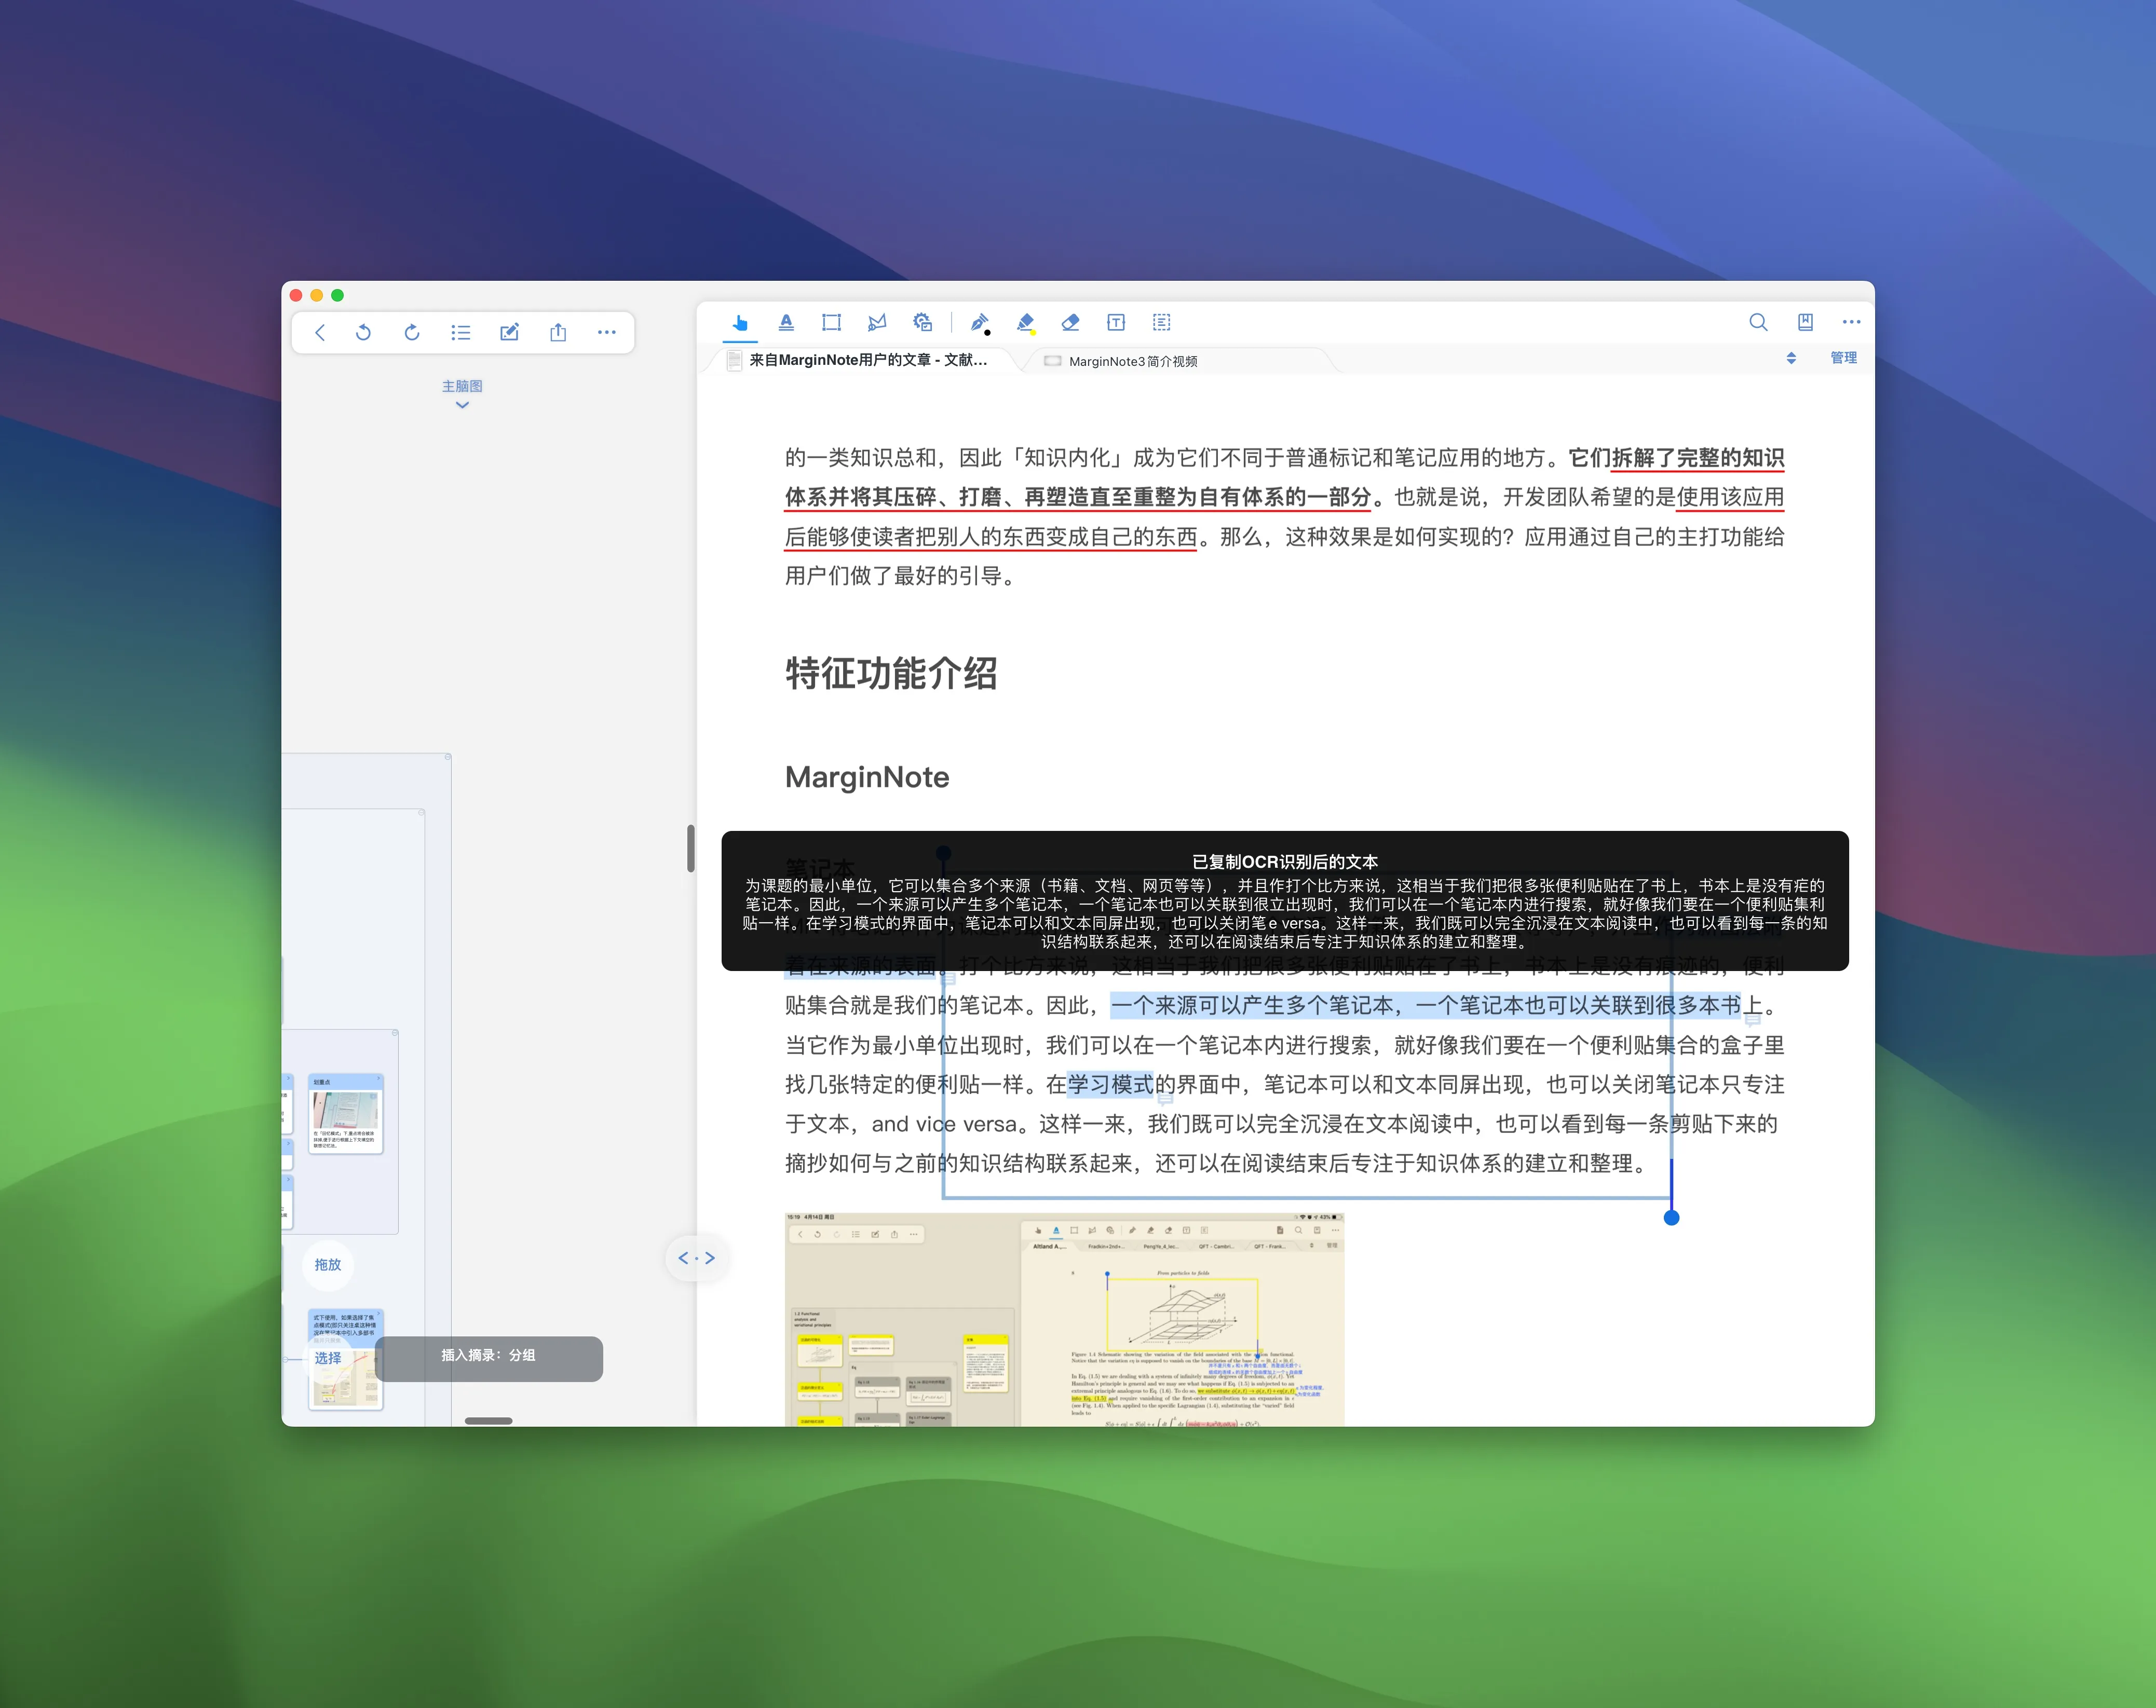Select the highlighter tool
This screenshot has height=1708, width=2156.
(x=1025, y=322)
